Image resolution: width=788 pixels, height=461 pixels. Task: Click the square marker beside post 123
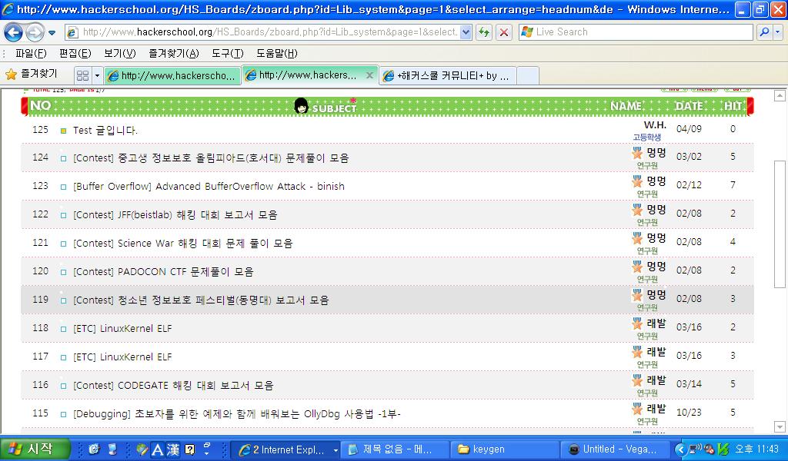point(64,187)
